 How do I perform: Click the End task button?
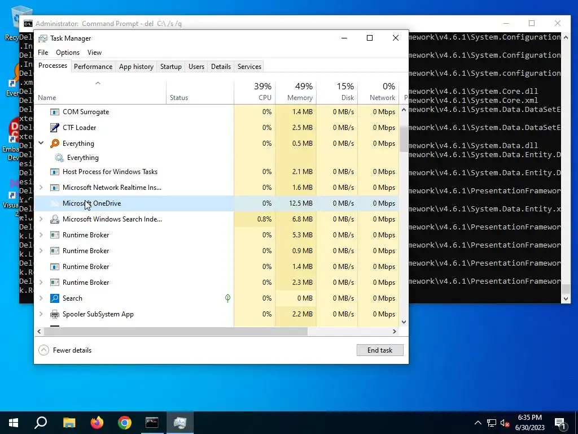pos(380,350)
